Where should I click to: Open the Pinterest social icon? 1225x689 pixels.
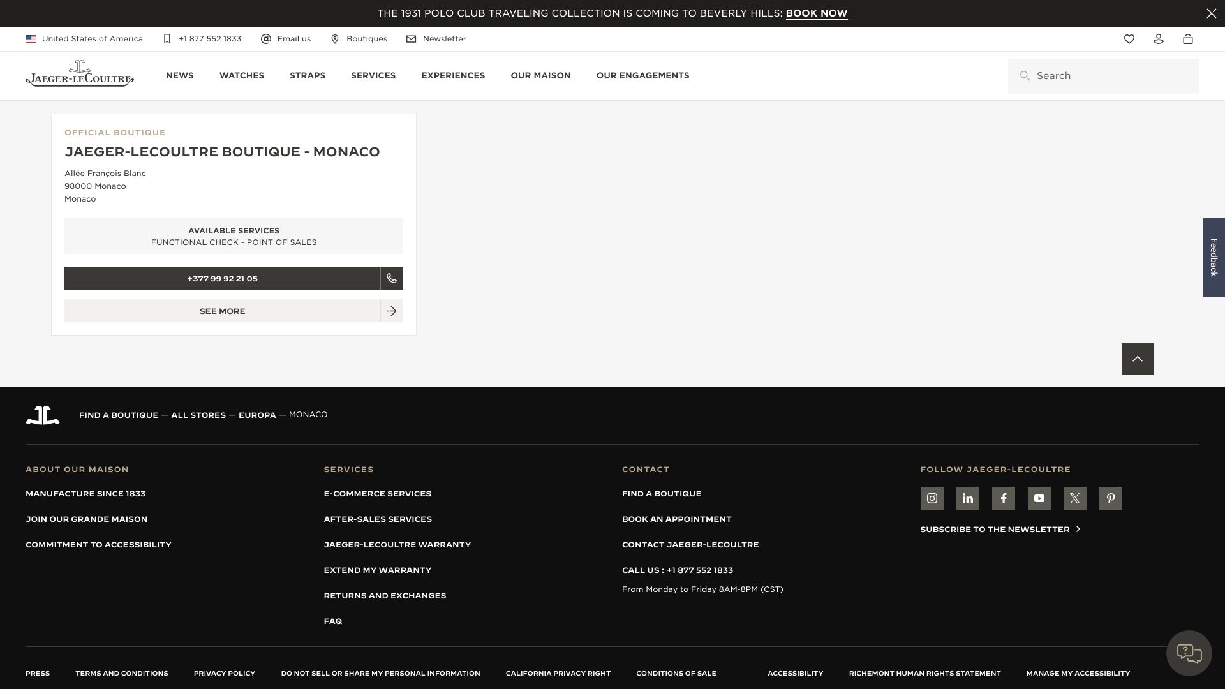(x=1111, y=498)
